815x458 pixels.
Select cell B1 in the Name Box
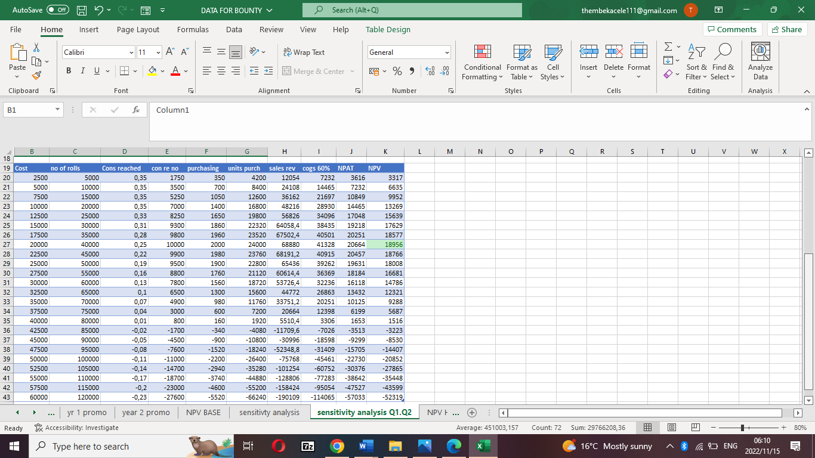click(29, 110)
